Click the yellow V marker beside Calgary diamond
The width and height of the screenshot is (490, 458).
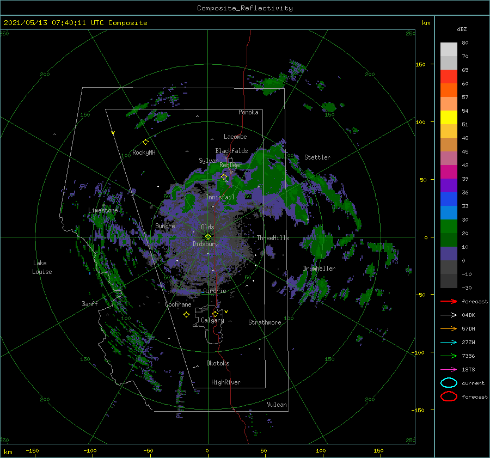point(226,312)
